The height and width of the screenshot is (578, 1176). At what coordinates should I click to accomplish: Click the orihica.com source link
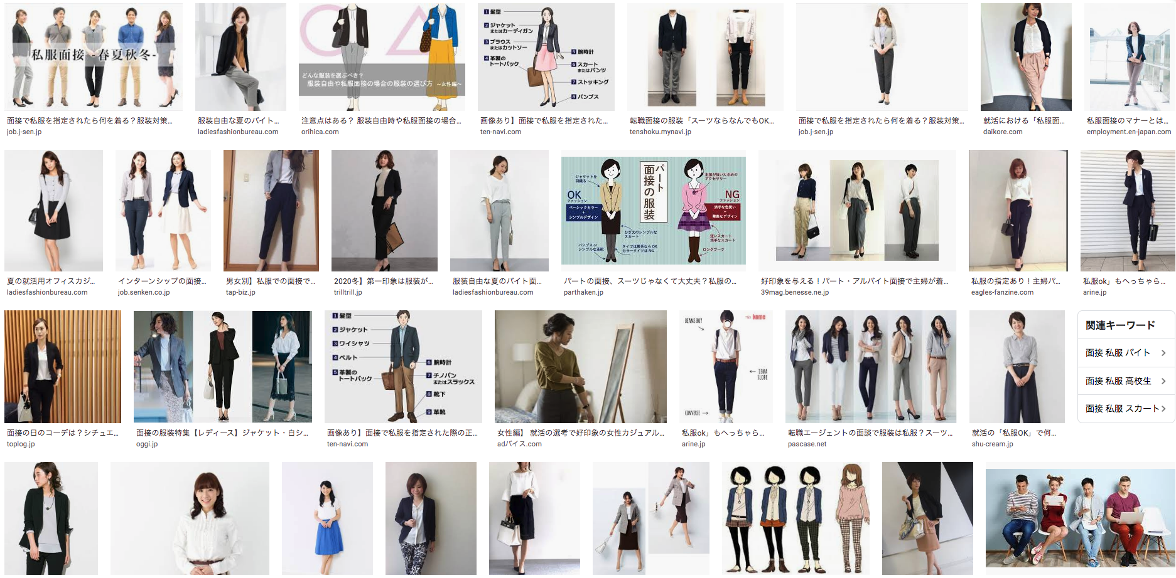[x=320, y=132]
